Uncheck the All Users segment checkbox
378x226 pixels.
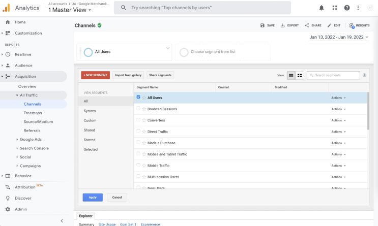(x=138, y=97)
